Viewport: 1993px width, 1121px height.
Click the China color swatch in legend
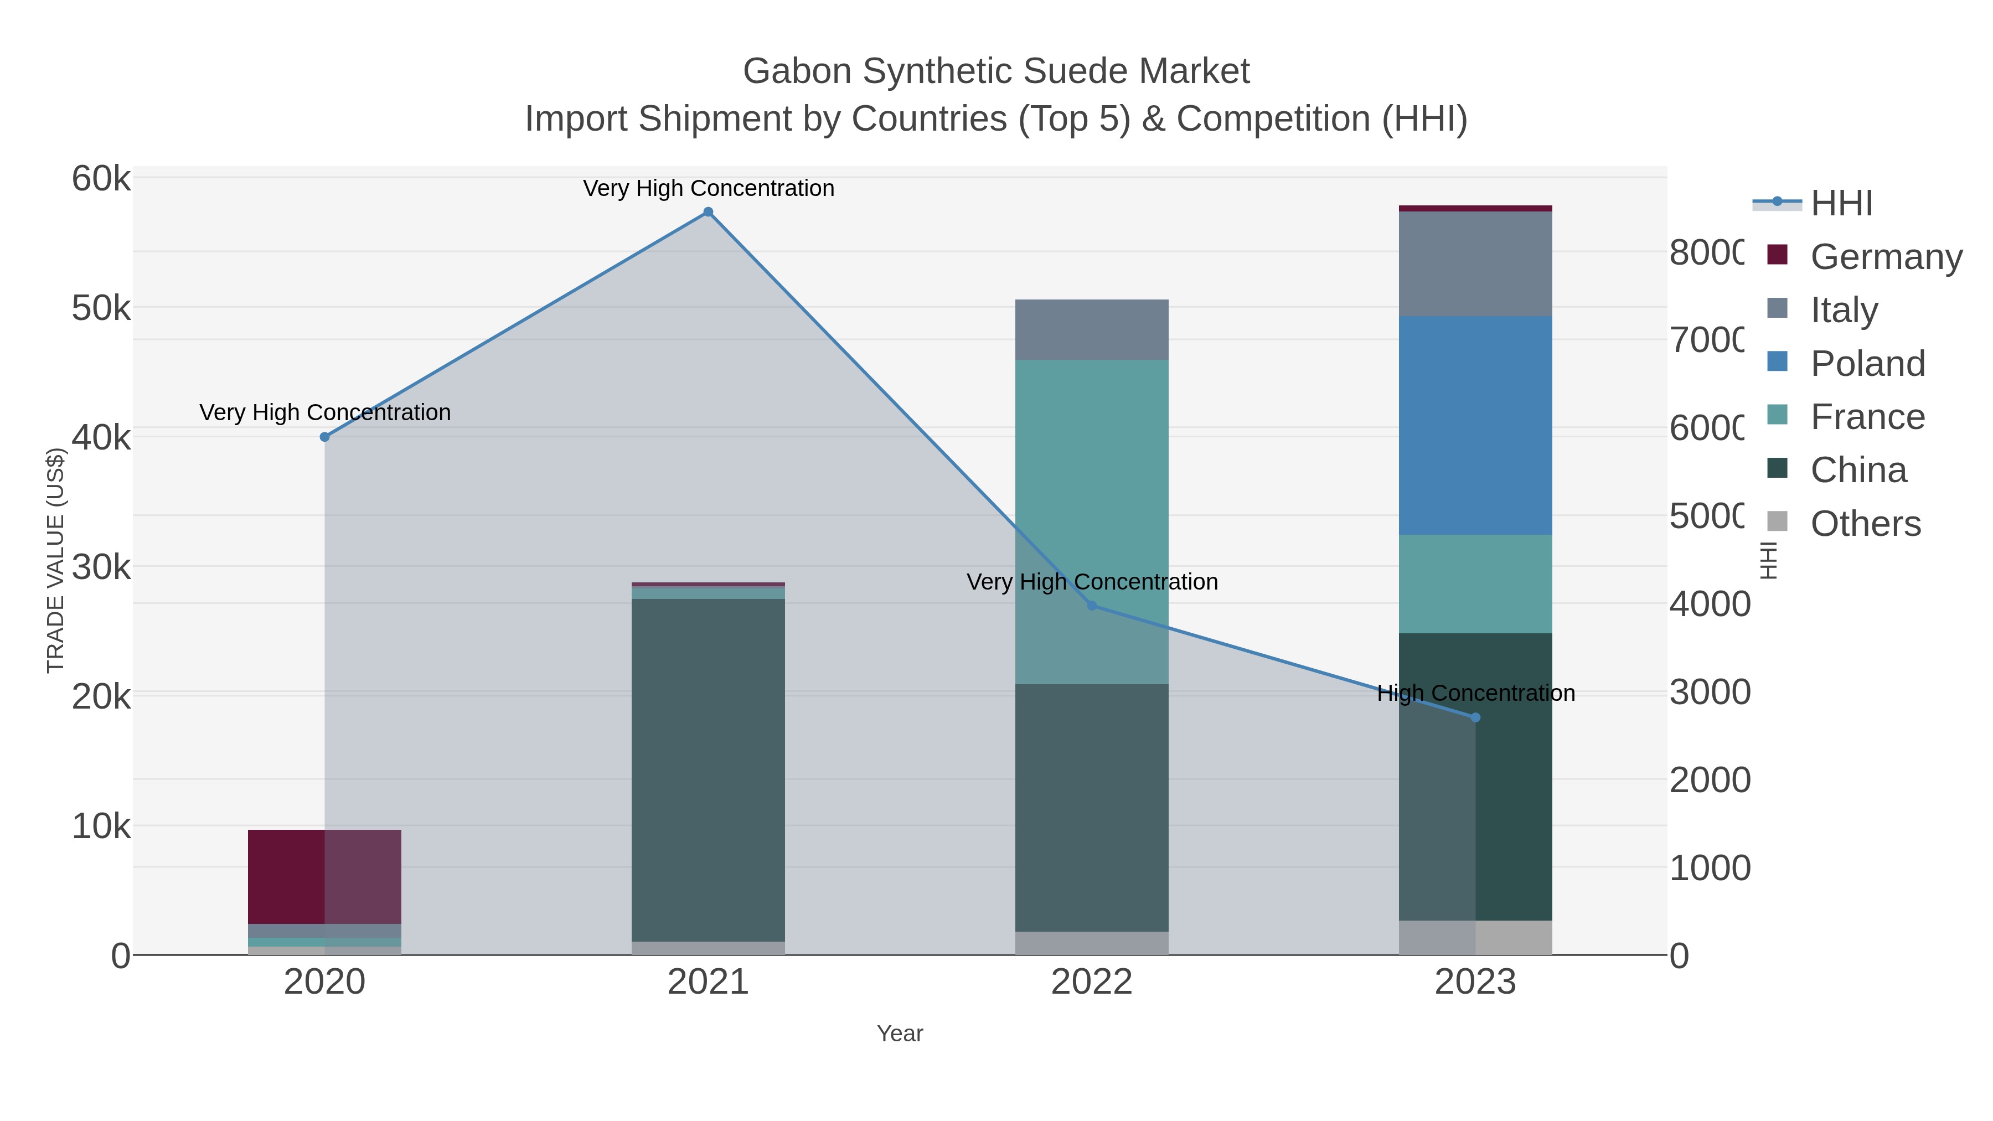click(x=1778, y=468)
